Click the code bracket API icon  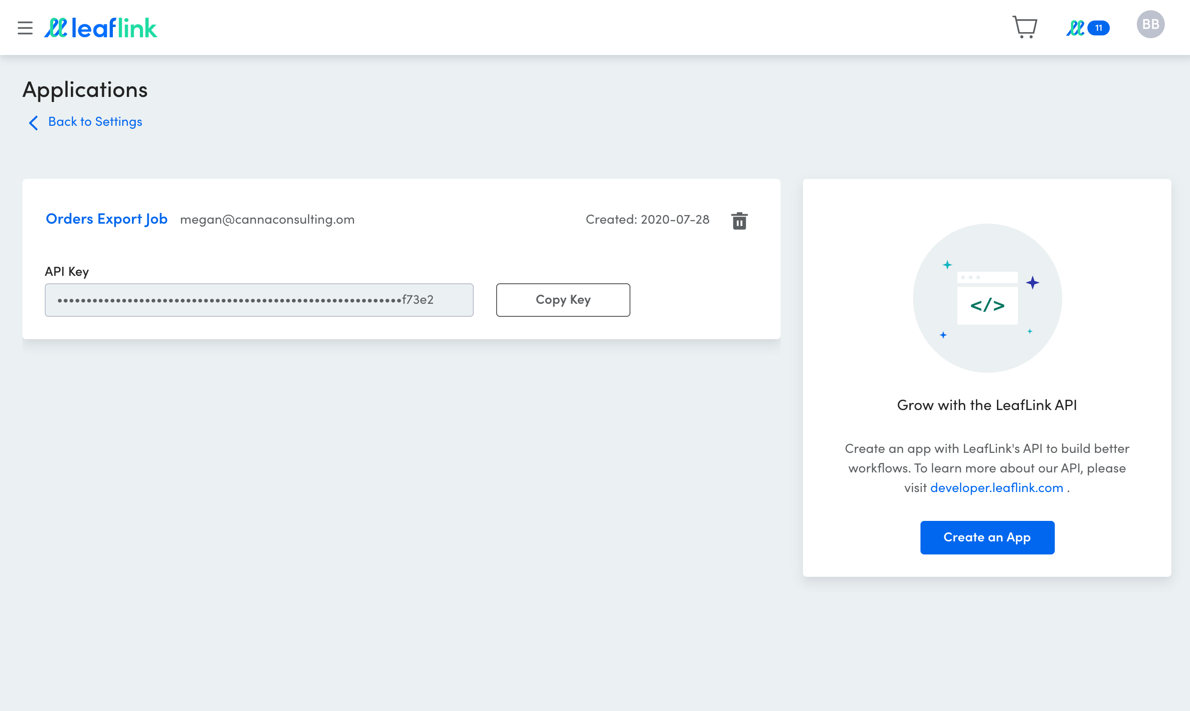coord(987,305)
